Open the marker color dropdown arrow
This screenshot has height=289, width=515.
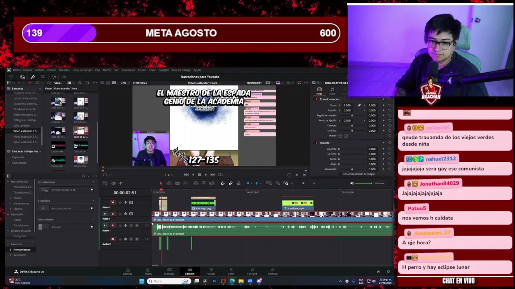pos(260,183)
